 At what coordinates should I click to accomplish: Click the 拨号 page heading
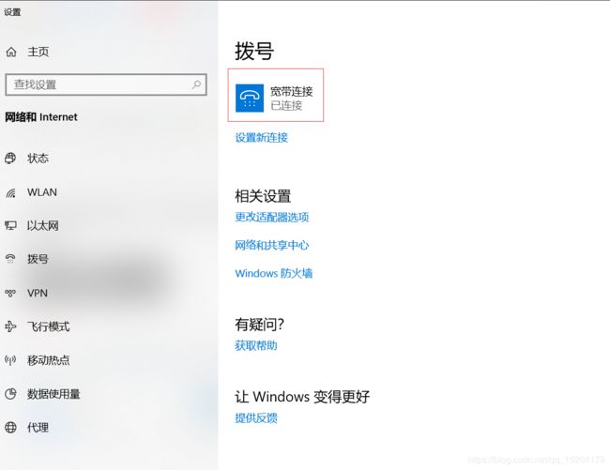(x=254, y=52)
